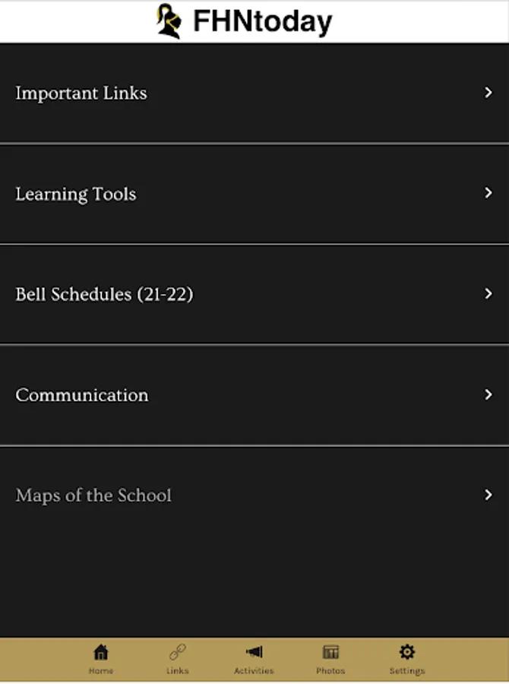Open the Learning Tools entry
The width and height of the screenshot is (509, 684).
254,194
